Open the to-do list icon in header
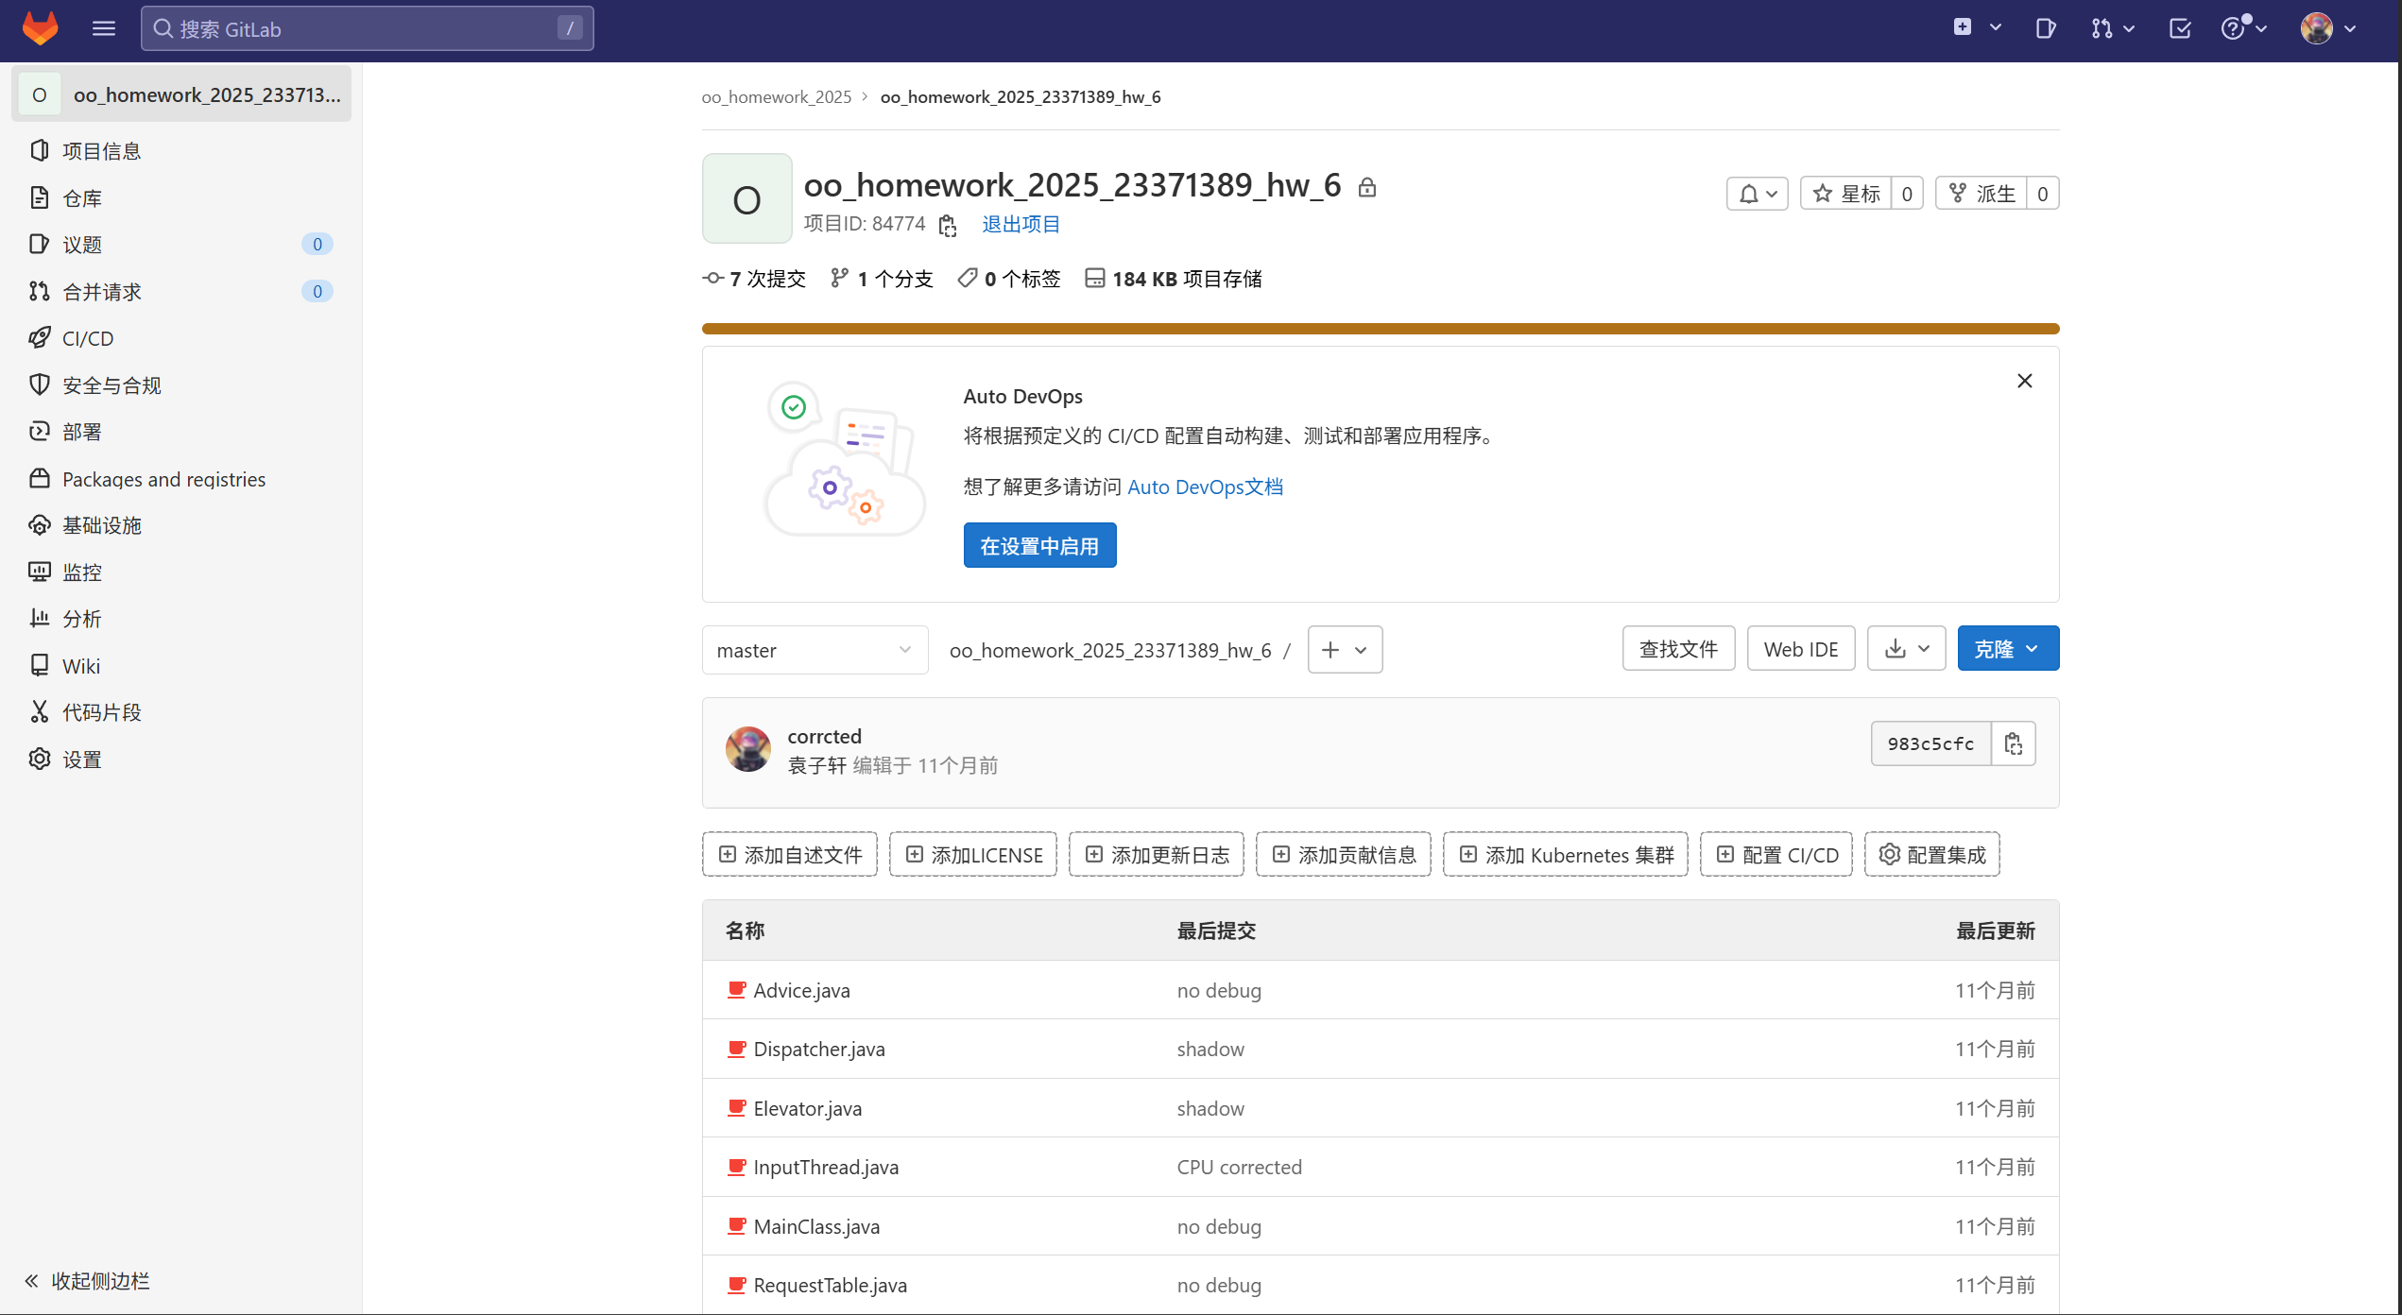This screenshot has height=1315, width=2402. [2179, 28]
